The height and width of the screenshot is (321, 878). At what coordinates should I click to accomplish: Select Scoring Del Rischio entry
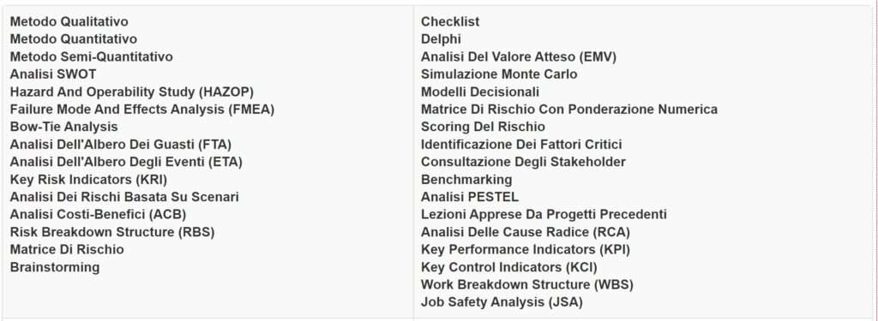click(x=483, y=127)
